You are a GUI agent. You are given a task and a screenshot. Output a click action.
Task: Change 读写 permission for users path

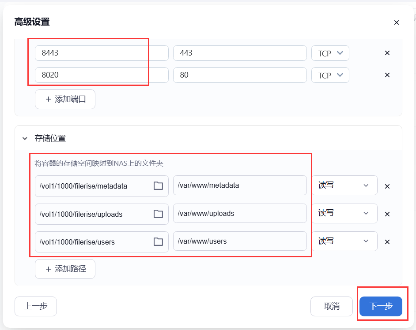pyautogui.click(x=344, y=241)
